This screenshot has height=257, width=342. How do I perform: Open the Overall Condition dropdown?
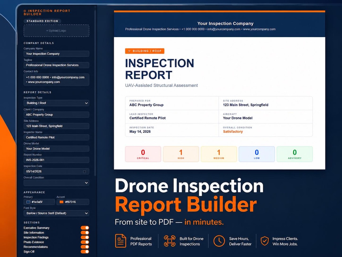coord(56,183)
